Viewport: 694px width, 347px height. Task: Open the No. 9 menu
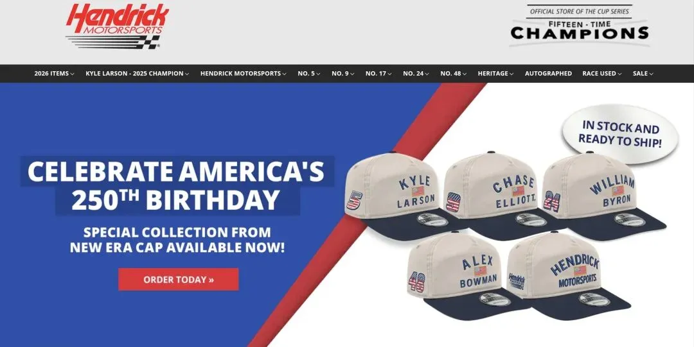343,73
